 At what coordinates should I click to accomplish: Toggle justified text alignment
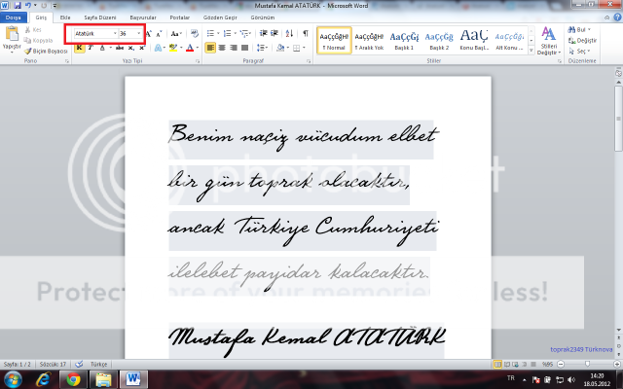click(x=244, y=48)
